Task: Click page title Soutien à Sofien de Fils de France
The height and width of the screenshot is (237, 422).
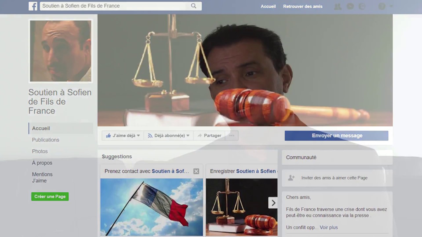Action: click(x=60, y=101)
